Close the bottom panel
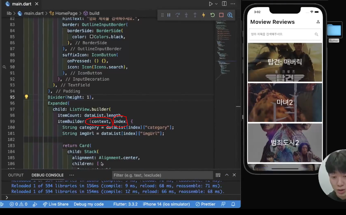The image size is (346, 215). pyautogui.click(x=234, y=175)
